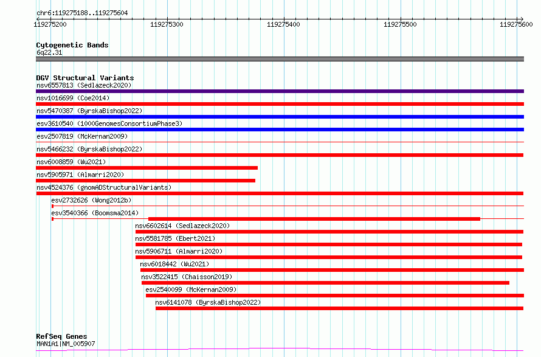The width and height of the screenshot is (541, 357).
Task: Open variant nsv6602614 (Sedlazeck2020) label
Action: [x=182, y=226]
